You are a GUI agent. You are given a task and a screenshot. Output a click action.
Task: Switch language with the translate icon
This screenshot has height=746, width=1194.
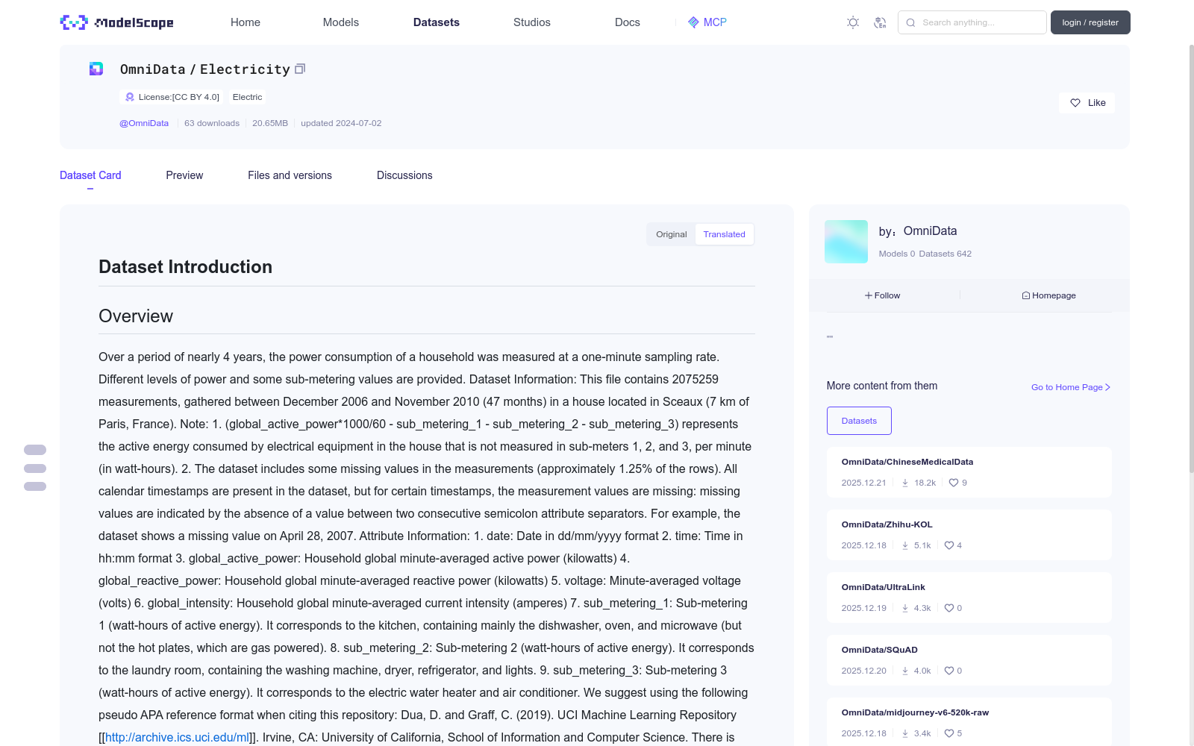880,22
